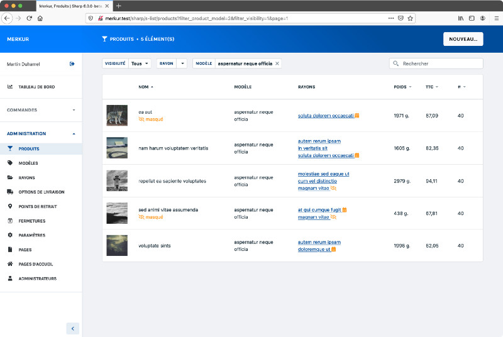Sort the list by TTC column
The height and width of the screenshot is (337, 503).
point(432,87)
